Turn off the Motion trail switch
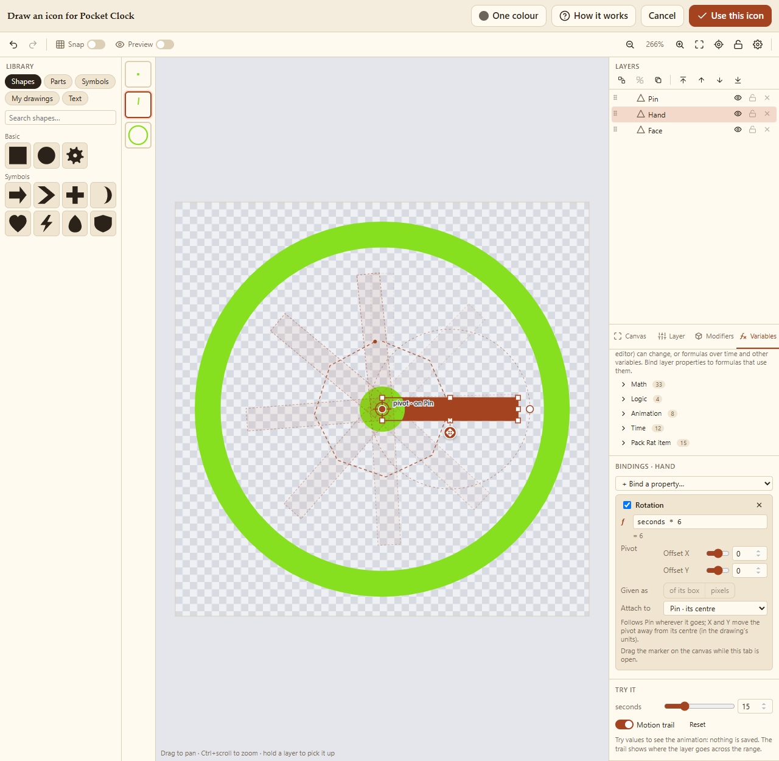 click(x=624, y=724)
